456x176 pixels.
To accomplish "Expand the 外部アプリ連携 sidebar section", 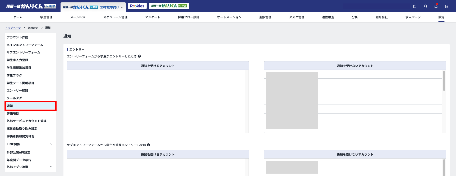I will coord(51,167).
